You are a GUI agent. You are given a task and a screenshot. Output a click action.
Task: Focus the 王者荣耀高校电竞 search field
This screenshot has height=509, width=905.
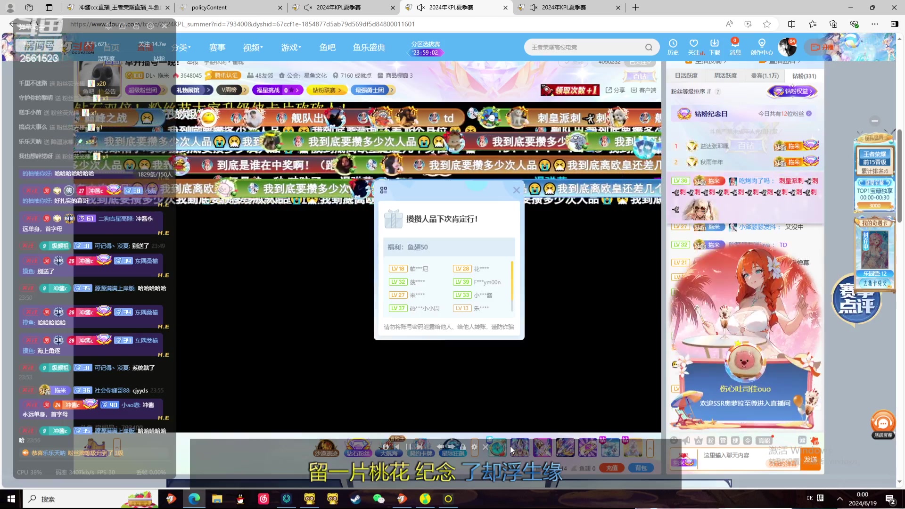tap(584, 47)
